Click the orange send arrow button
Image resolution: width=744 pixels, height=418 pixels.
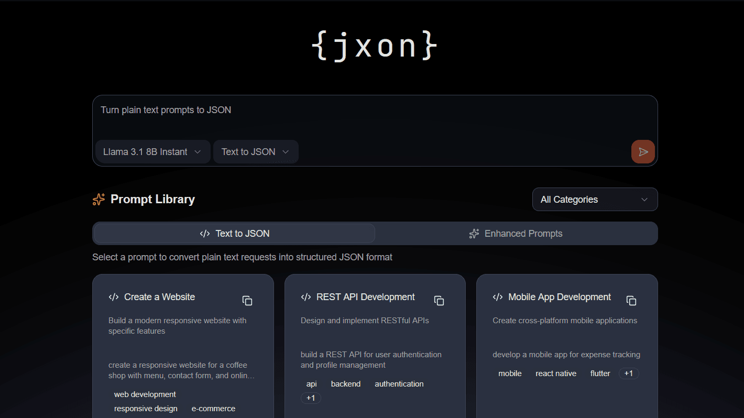click(643, 152)
